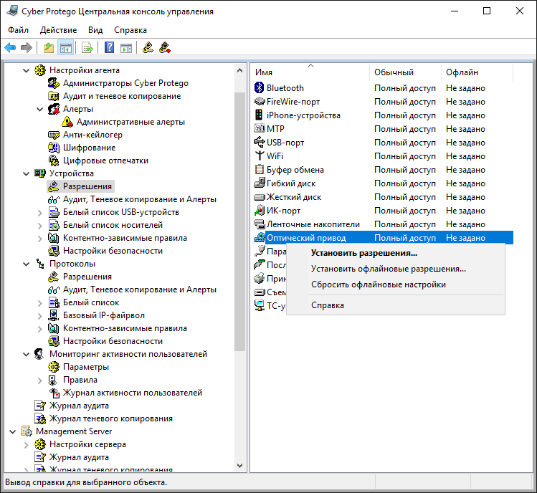Click the tree pane vertical scrollbar thumb
This screenshot has height=493, width=537.
point(239,221)
